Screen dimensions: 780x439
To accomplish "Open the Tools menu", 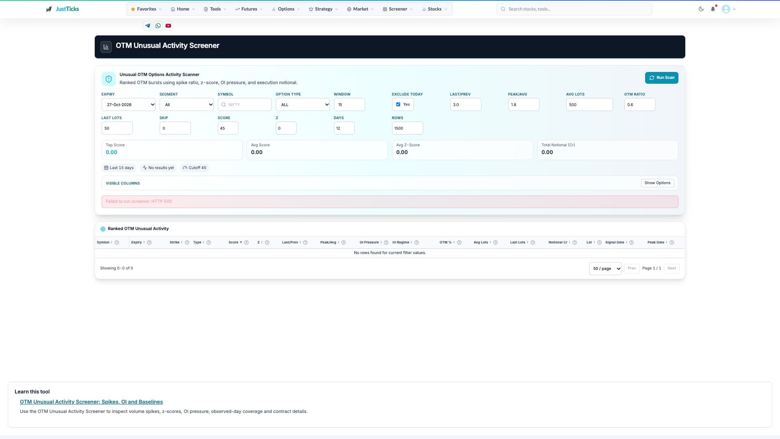I will 215,9.
